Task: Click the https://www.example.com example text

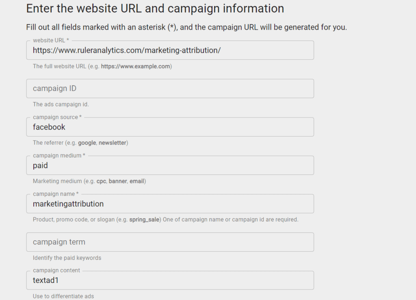Action: tap(135, 66)
